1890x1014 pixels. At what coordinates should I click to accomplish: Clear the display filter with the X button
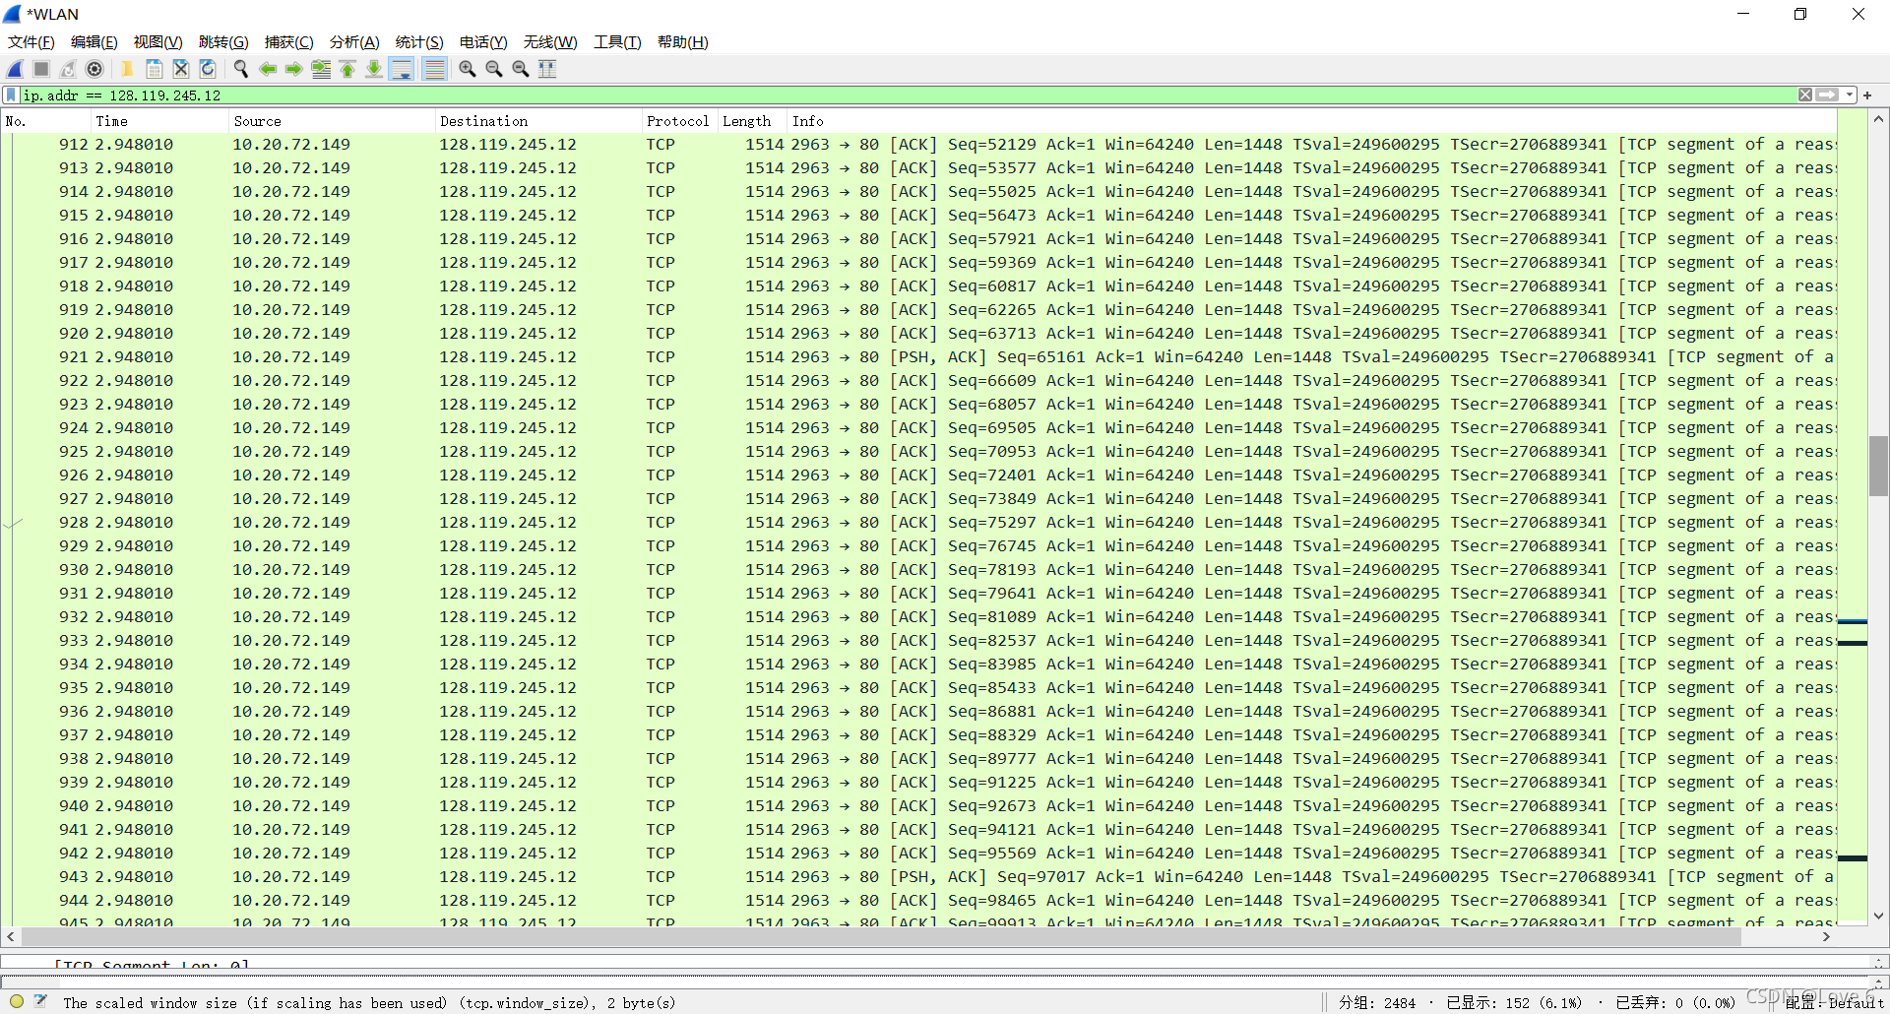(x=1805, y=95)
